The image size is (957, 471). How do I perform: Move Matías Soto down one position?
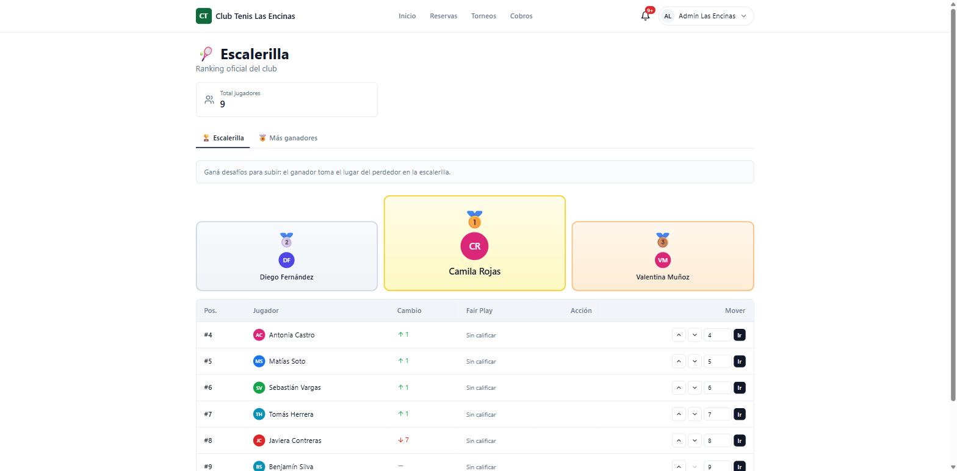click(695, 361)
